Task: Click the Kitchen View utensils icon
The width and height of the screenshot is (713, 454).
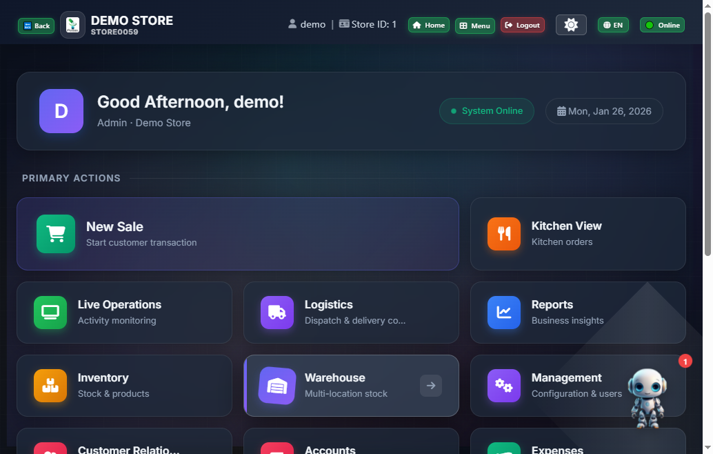Action: tap(504, 234)
